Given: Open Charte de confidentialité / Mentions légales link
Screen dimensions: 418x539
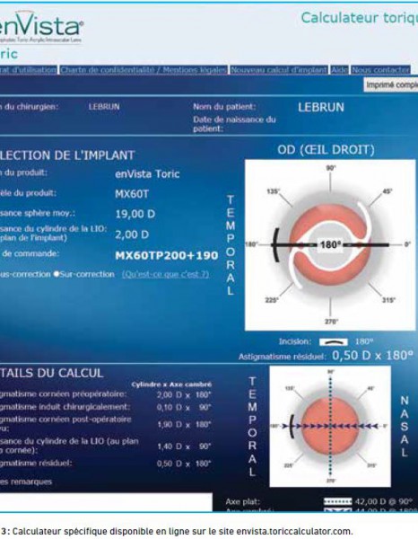Looking at the screenshot, I should click(144, 70).
